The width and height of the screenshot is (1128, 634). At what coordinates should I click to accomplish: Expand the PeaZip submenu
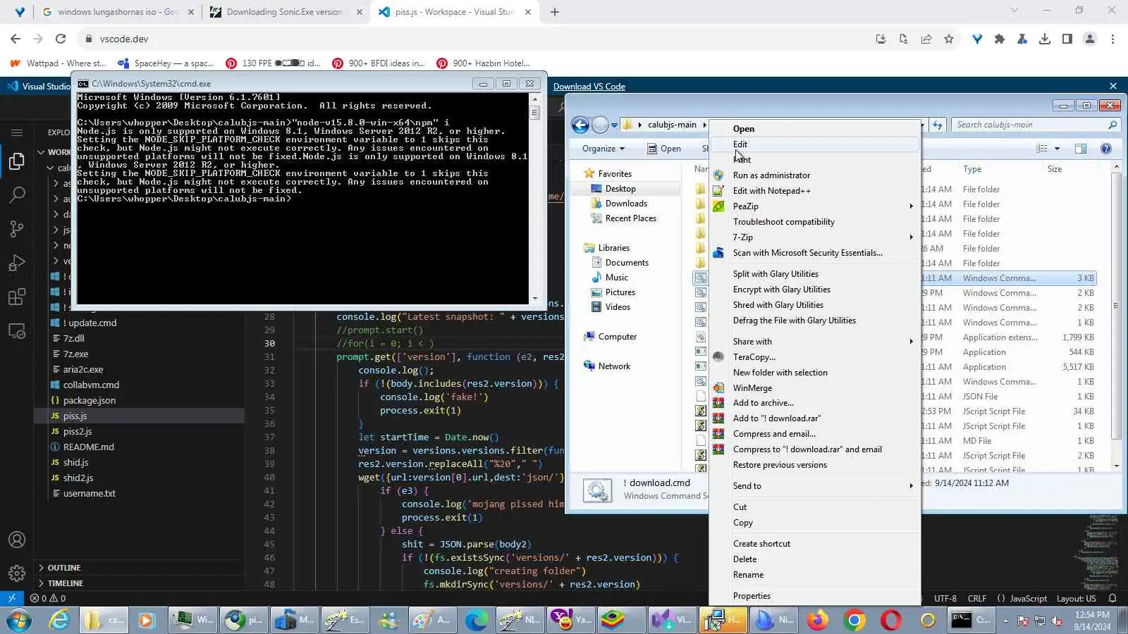pos(816,206)
